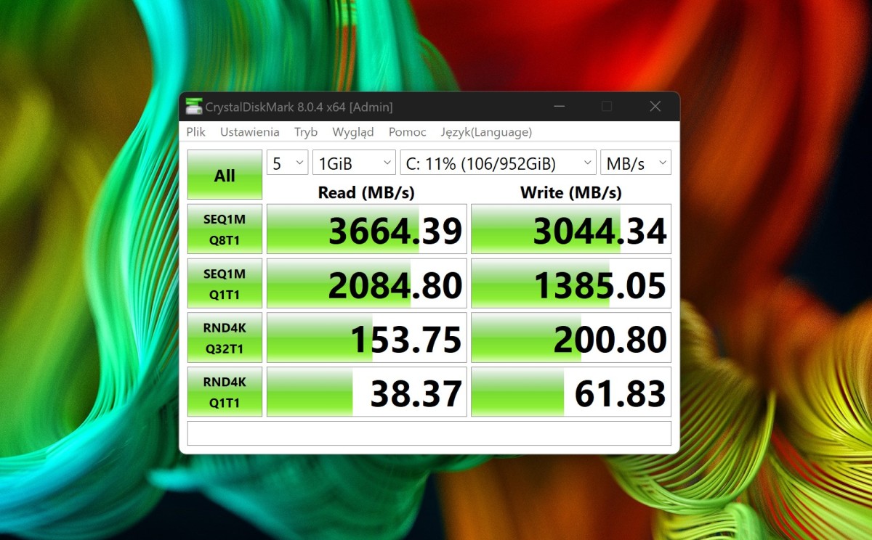Expand the test count dropdown showing 5

[288, 163]
